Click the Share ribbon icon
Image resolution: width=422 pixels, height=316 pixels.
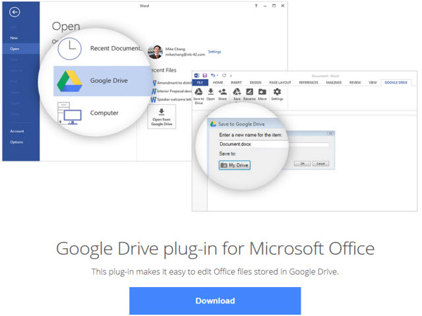222,92
